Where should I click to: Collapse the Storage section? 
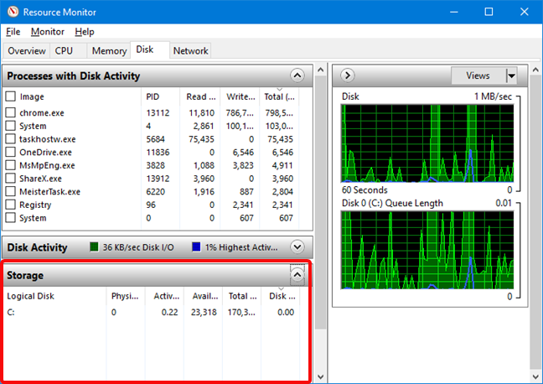[296, 275]
